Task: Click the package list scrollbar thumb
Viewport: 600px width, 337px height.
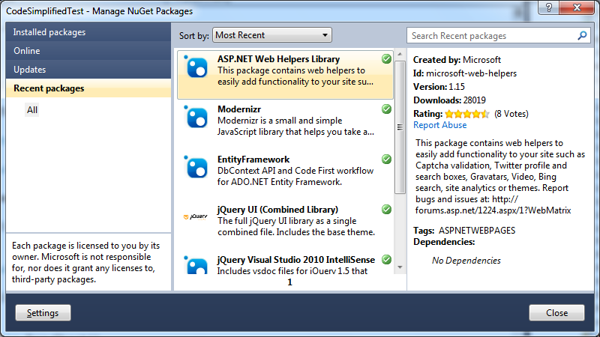Action: pyautogui.click(x=400, y=127)
